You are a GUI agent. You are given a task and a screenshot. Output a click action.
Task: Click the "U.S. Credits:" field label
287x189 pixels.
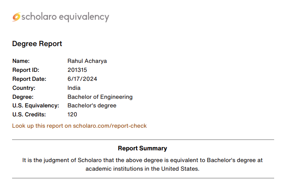(29, 114)
